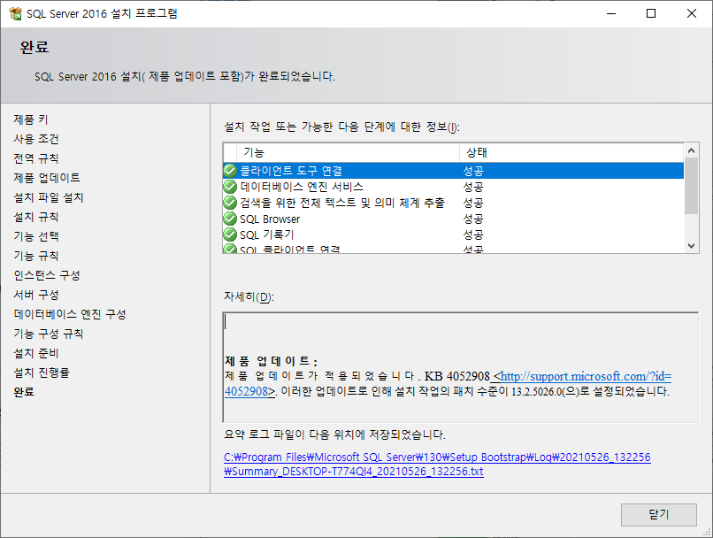Click inside the 자세히 details text box
Screen dimensions: 713x538
tap(460, 367)
